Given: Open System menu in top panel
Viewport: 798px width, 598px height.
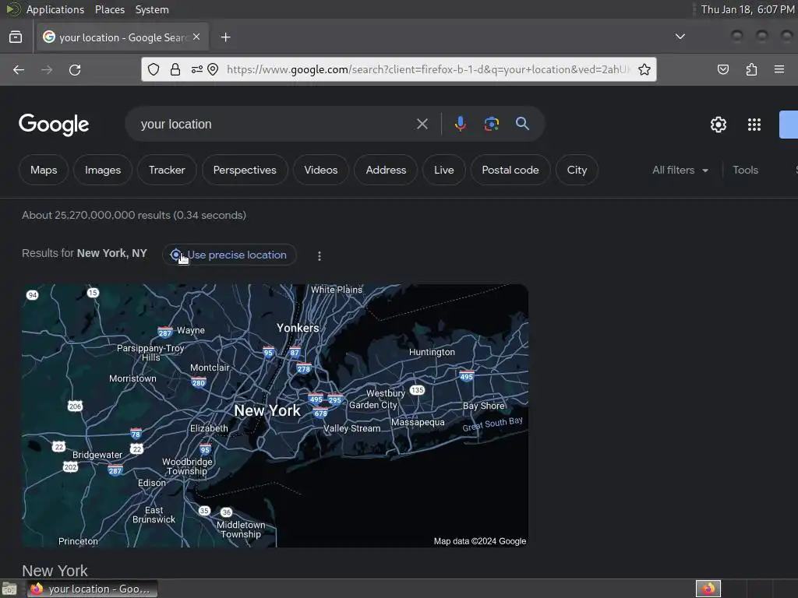Looking at the screenshot, I should tap(152, 9).
